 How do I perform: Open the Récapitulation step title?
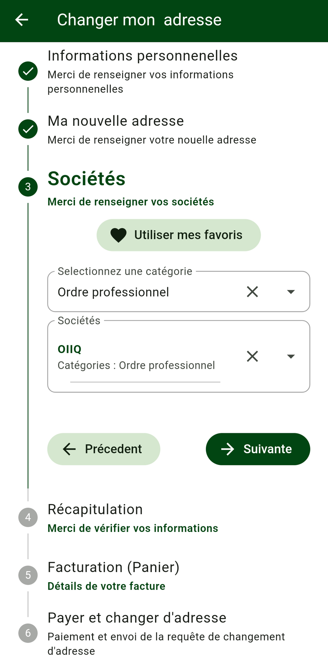pos(95,509)
